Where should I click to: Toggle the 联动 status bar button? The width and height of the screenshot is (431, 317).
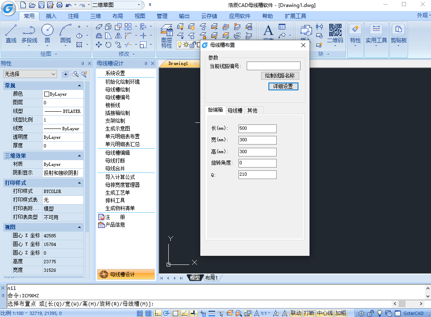296,313
